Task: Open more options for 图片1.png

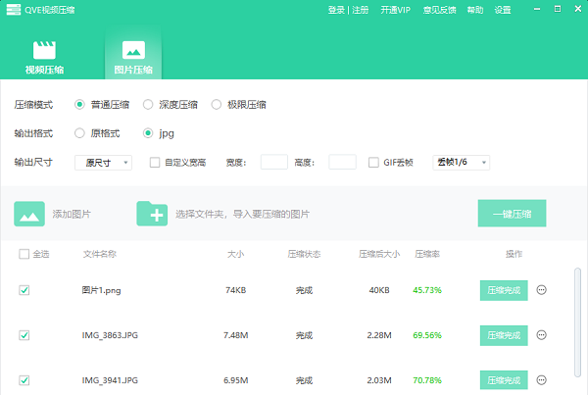Action: coord(542,290)
